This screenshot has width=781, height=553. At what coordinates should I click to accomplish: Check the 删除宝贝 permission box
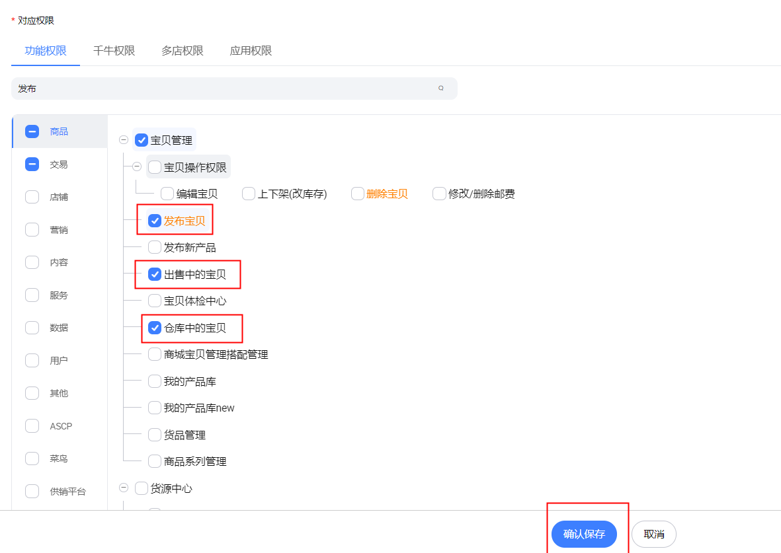[358, 194]
